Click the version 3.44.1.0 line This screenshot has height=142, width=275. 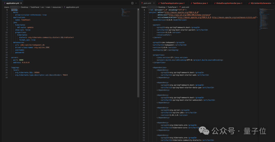click(x=174, y=115)
